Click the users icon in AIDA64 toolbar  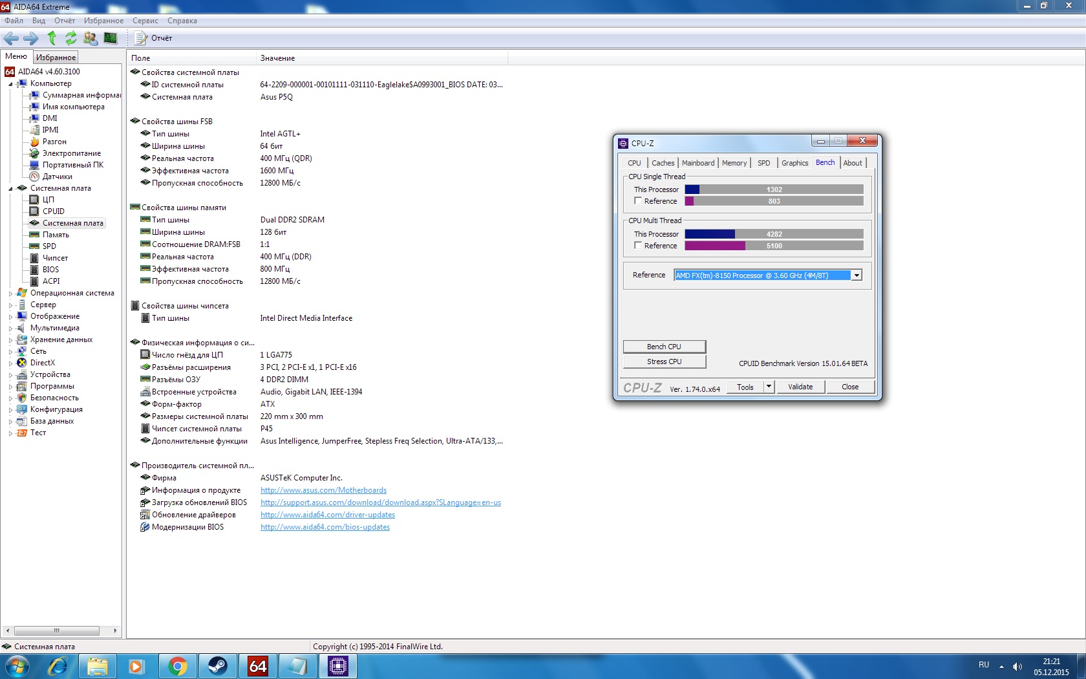(90, 38)
